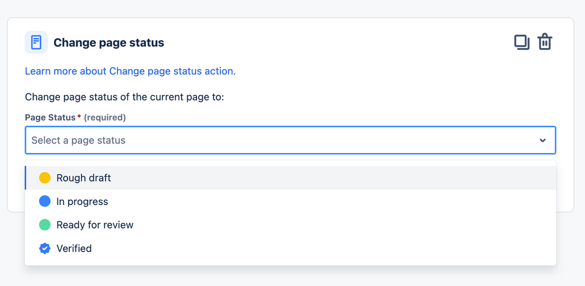
Task: Click the green Ready for review dot
Action: click(x=45, y=225)
